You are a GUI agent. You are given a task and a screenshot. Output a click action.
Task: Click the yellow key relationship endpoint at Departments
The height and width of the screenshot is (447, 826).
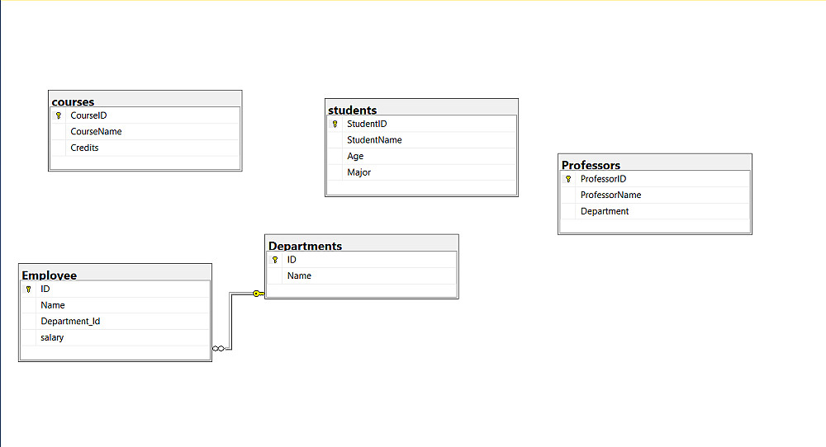[257, 293]
